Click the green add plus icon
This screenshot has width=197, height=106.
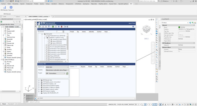[x=53, y=27]
